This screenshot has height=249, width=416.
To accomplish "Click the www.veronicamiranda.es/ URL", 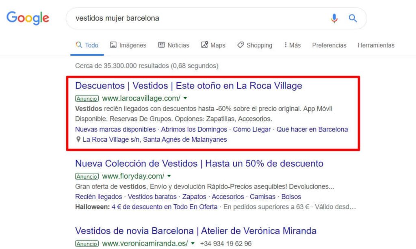I will click(x=145, y=243).
